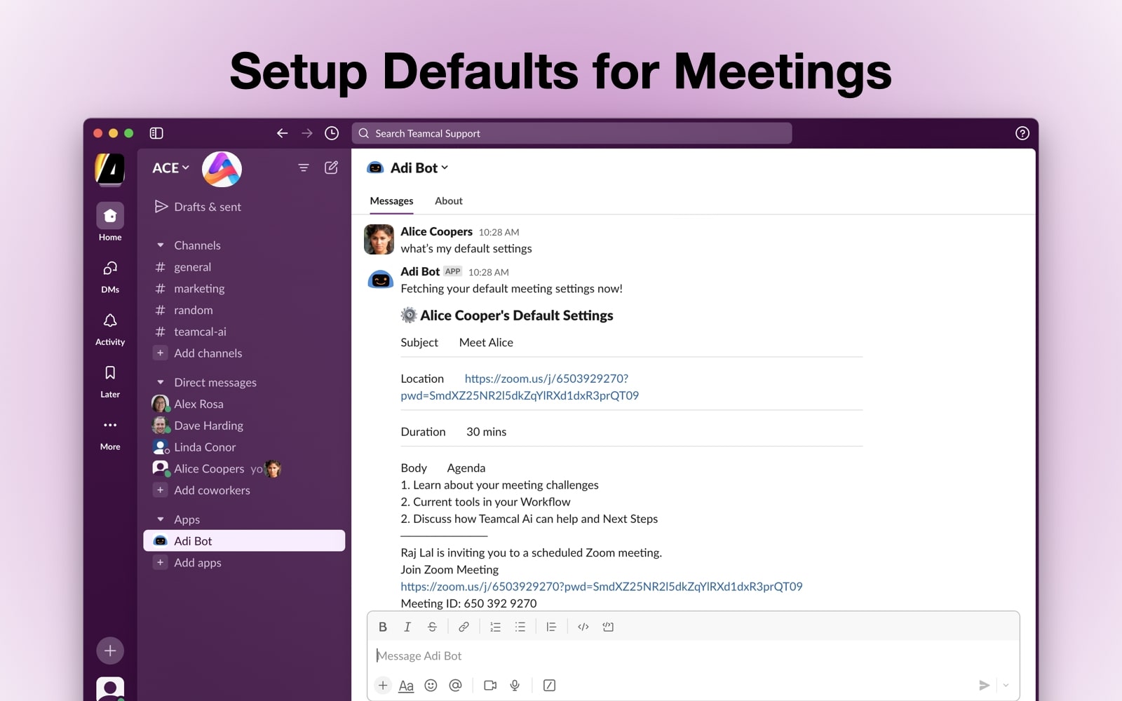Image resolution: width=1122 pixels, height=701 pixels.
Task: Open the Later bookmarks
Action: click(110, 381)
